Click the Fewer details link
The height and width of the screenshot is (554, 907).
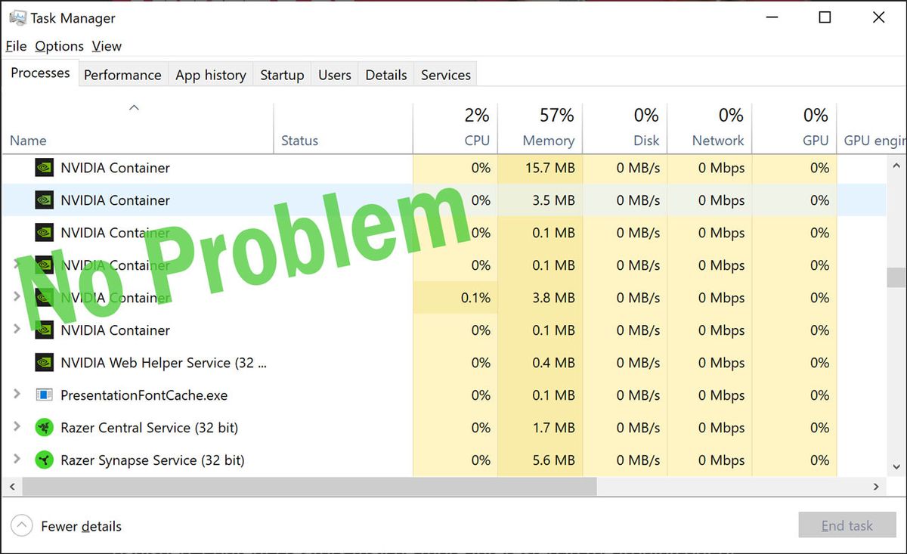tap(81, 526)
